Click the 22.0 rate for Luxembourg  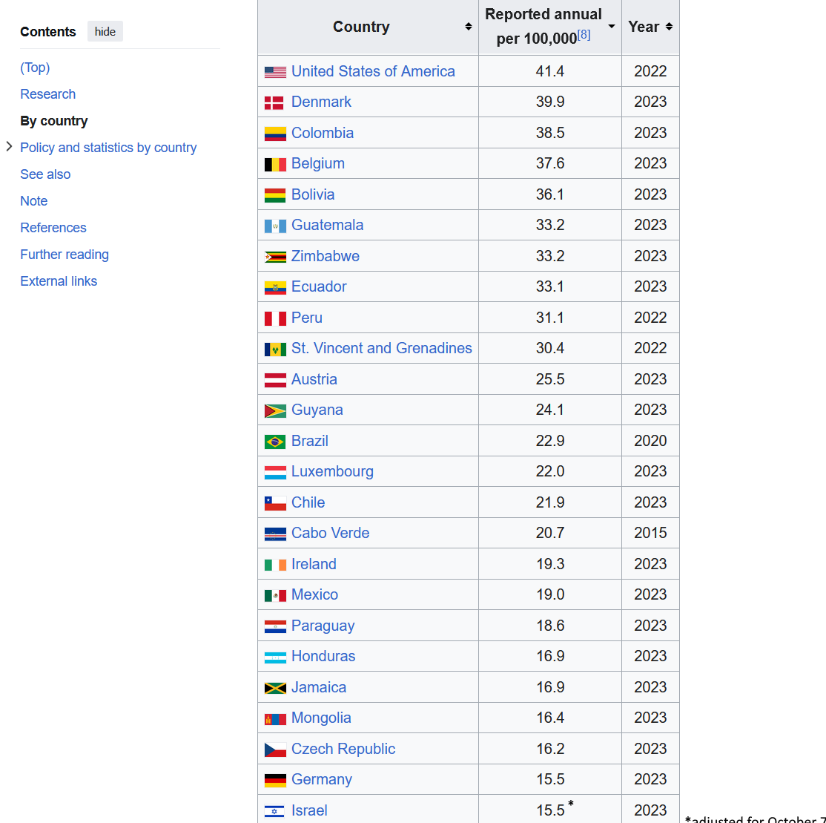click(x=550, y=471)
